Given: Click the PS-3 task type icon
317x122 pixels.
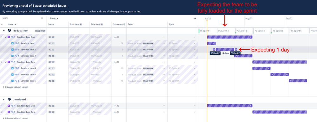Looking at the screenshot, I should pyautogui.click(x=13, y=50).
